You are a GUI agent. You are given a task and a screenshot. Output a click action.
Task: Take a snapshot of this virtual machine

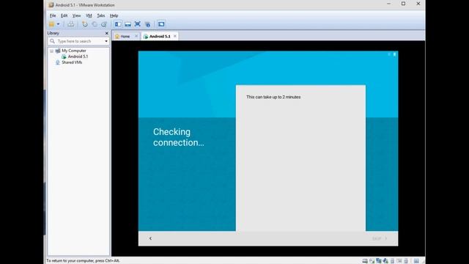pos(85,24)
